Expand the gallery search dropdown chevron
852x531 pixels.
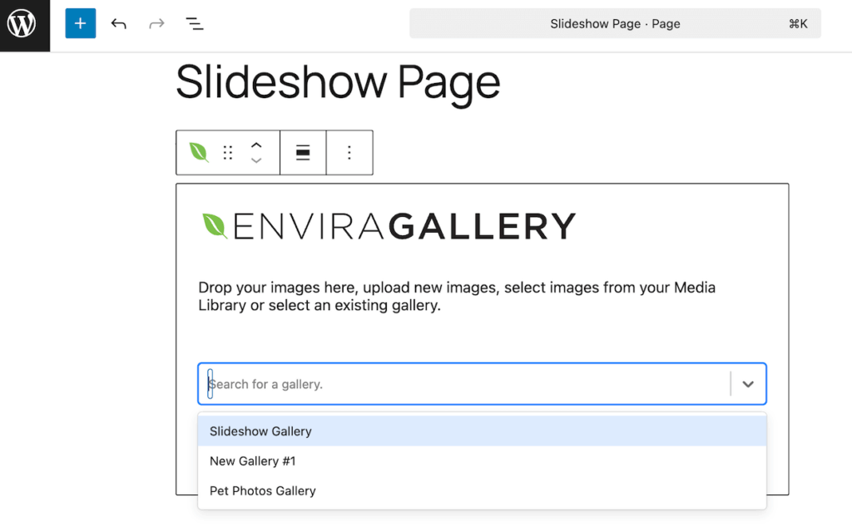747,384
